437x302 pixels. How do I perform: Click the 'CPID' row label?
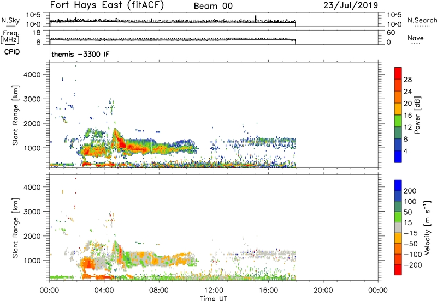pos(12,52)
